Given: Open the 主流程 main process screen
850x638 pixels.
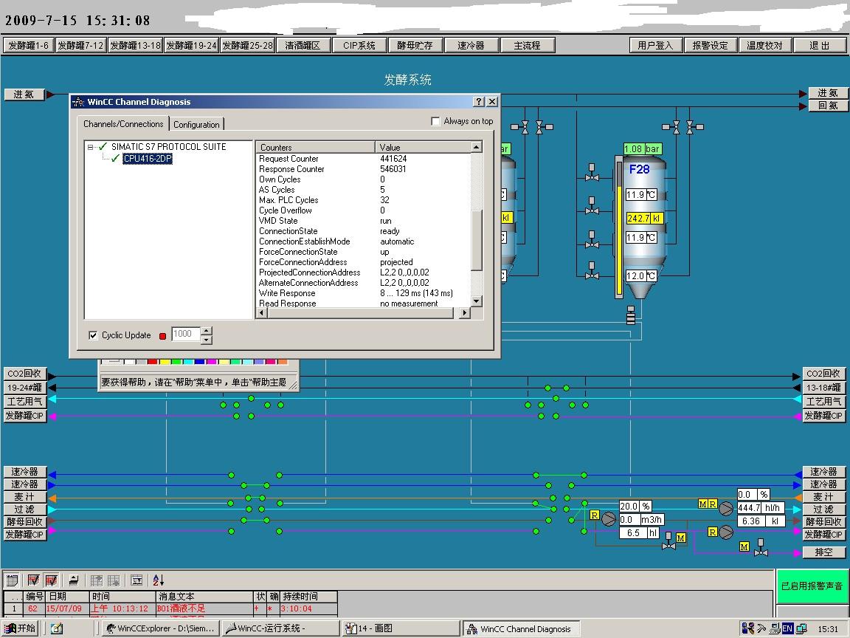Looking at the screenshot, I should pyautogui.click(x=528, y=45).
